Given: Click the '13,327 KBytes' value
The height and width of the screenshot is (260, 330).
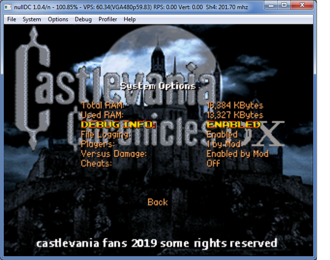Looking at the screenshot, I should coord(235,115).
